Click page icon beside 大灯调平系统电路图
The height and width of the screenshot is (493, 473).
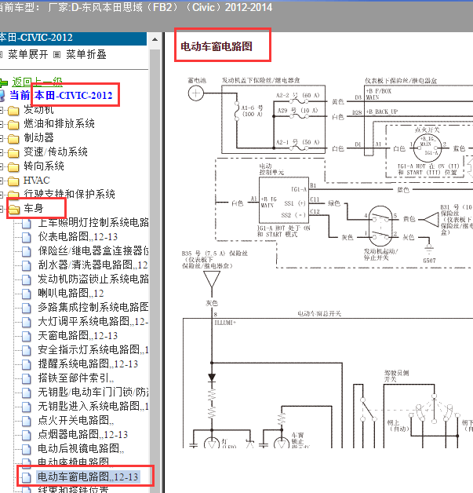pos(27,322)
